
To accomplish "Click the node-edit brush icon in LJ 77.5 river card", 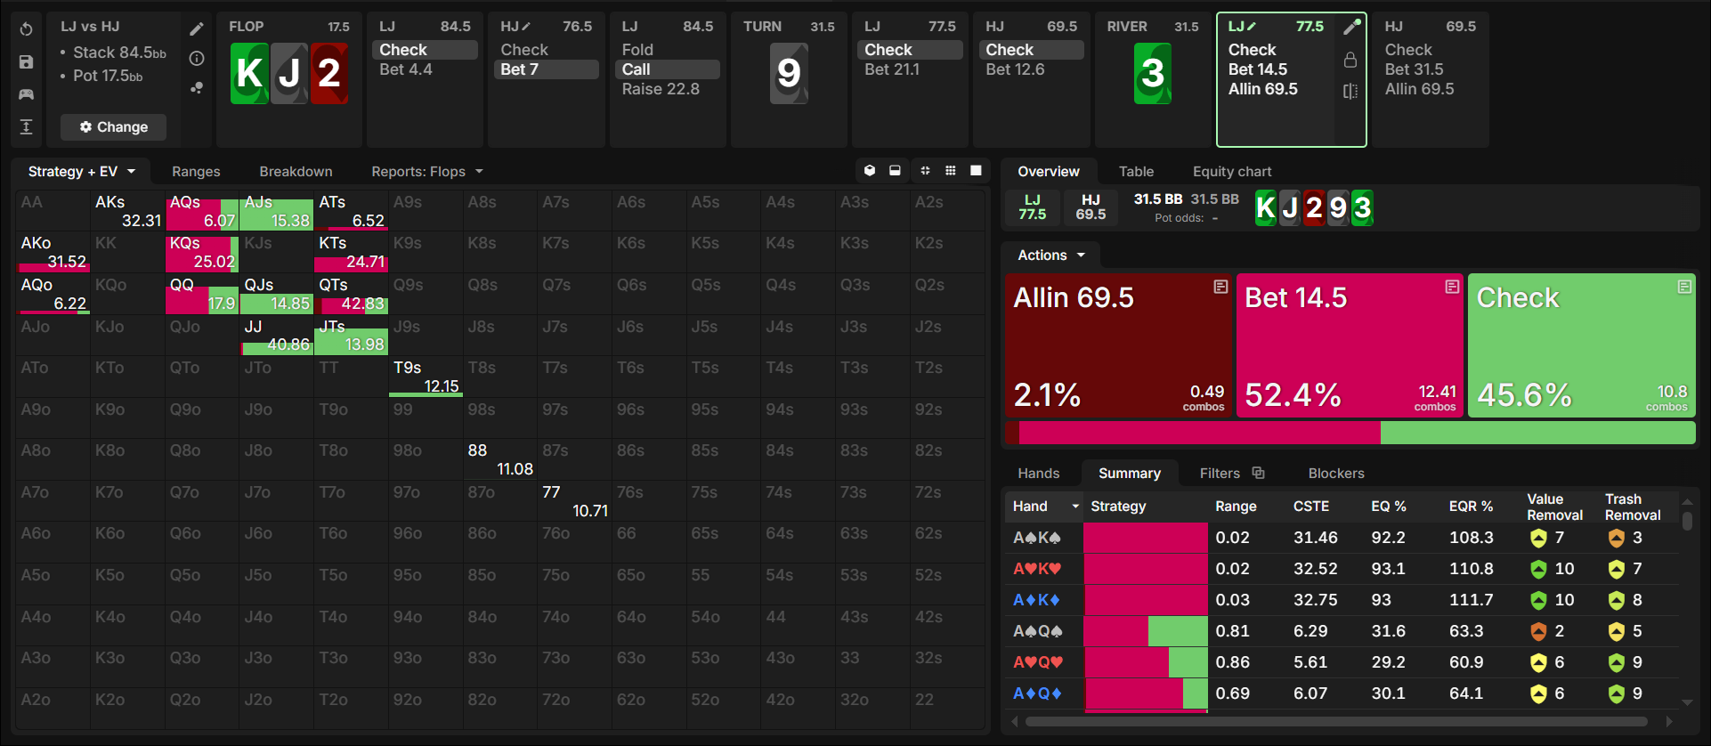I will pyautogui.click(x=1351, y=27).
